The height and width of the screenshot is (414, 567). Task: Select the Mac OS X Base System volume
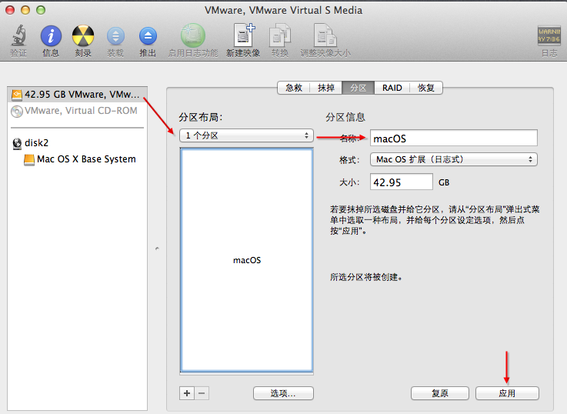79,159
